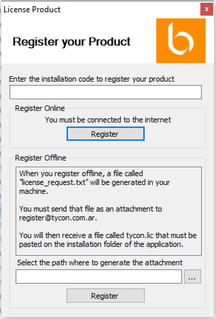Click Register under Register Offline
Image resolution: width=216 pixels, height=319 pixels.
tap(106, 296)
